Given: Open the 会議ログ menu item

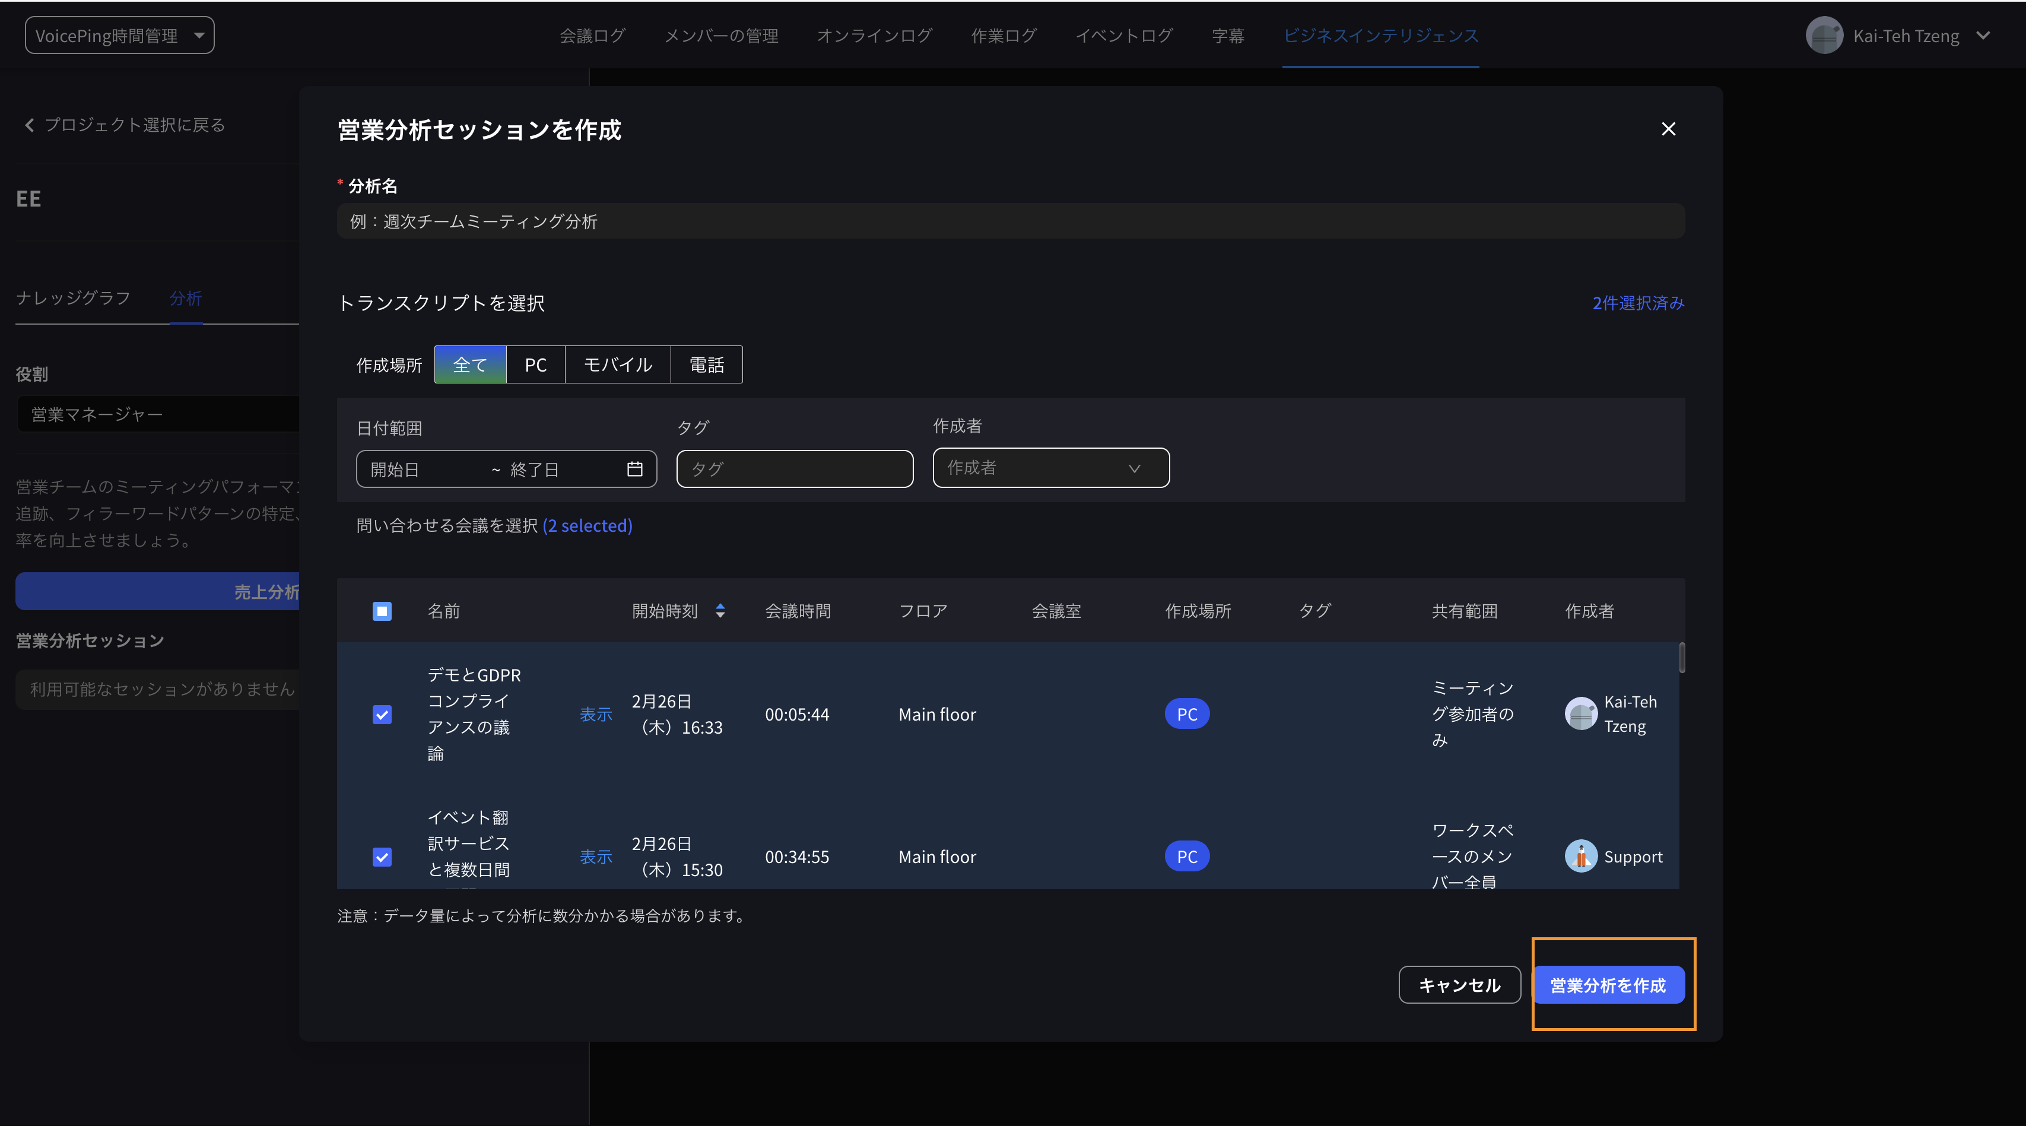Looking at the screenshot, I should click(x=592, y=36).
